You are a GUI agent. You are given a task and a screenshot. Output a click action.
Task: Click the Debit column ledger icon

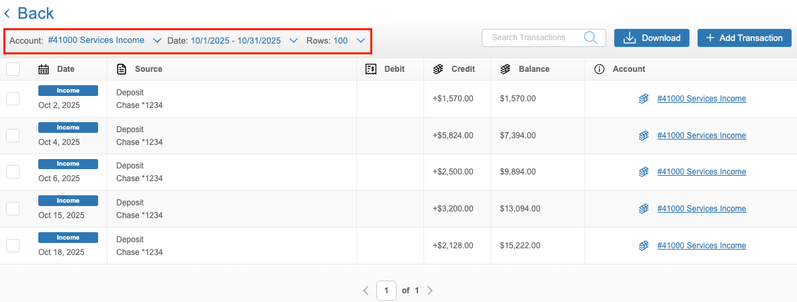[x=370, y=69]
